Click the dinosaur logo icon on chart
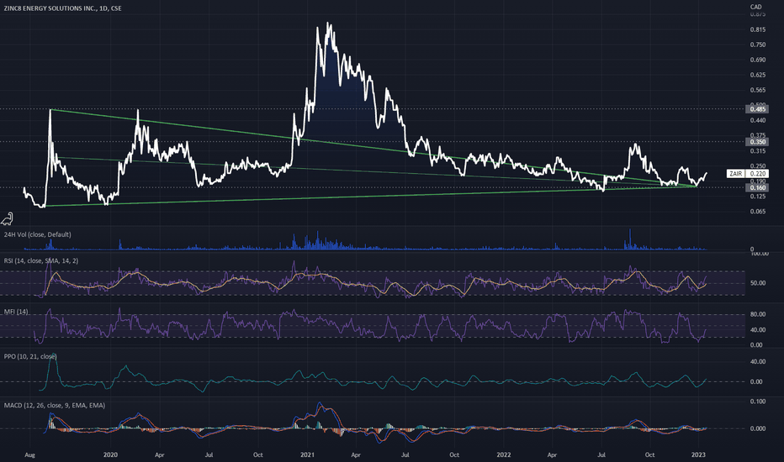The height and width of the screenshot is (462, 784). coord(7,218)
